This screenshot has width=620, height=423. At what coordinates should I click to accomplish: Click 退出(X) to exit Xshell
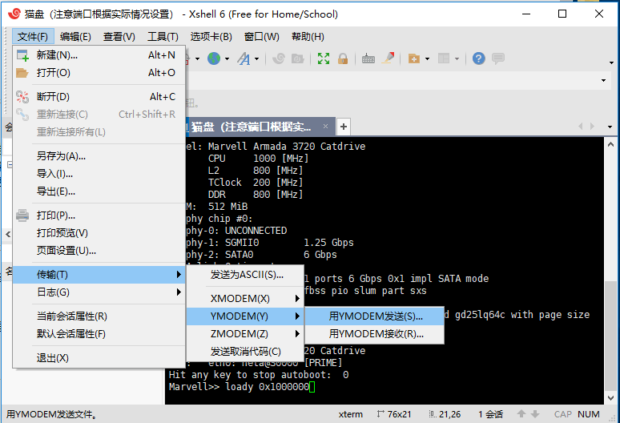tap(53, 358)
